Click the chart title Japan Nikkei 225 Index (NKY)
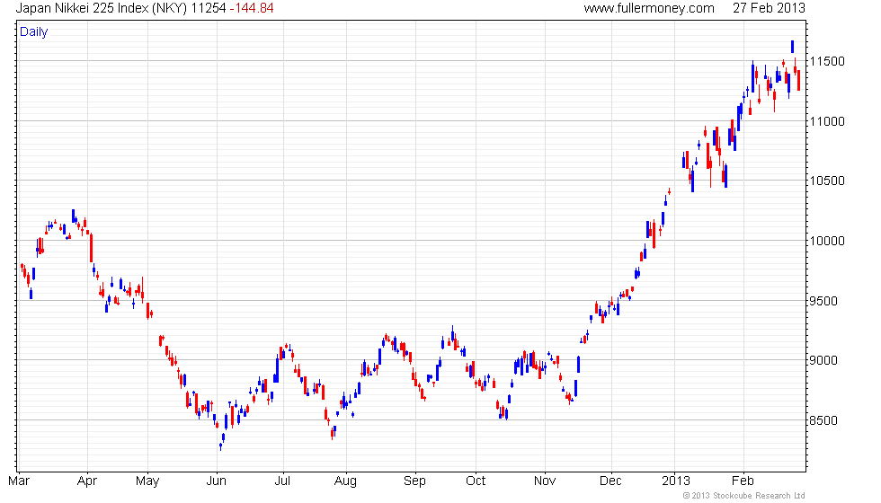This screenshot has height=503, width=881. (x=101, y=8)
